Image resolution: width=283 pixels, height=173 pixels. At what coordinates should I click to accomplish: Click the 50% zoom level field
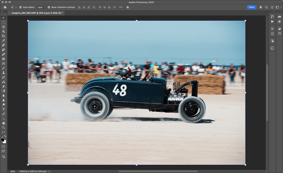pyautogui.click(x=13, y=171)
